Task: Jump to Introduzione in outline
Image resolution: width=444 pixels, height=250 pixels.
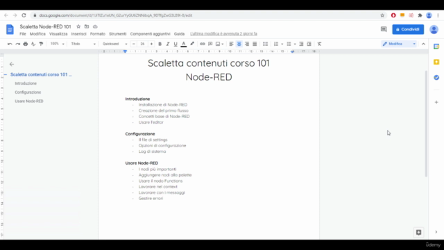Action: click(x=26, y=83)
